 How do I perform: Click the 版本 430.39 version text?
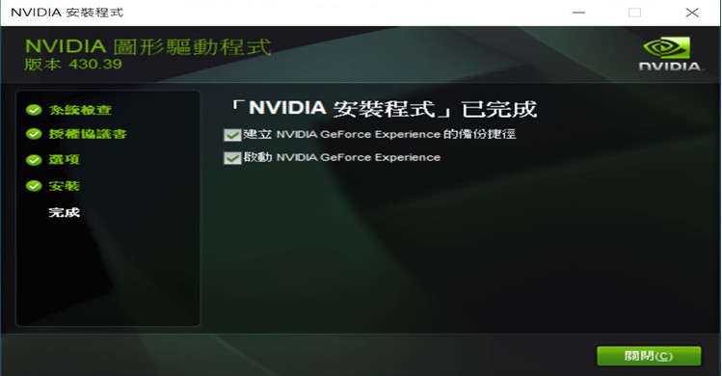pos(73,64)
